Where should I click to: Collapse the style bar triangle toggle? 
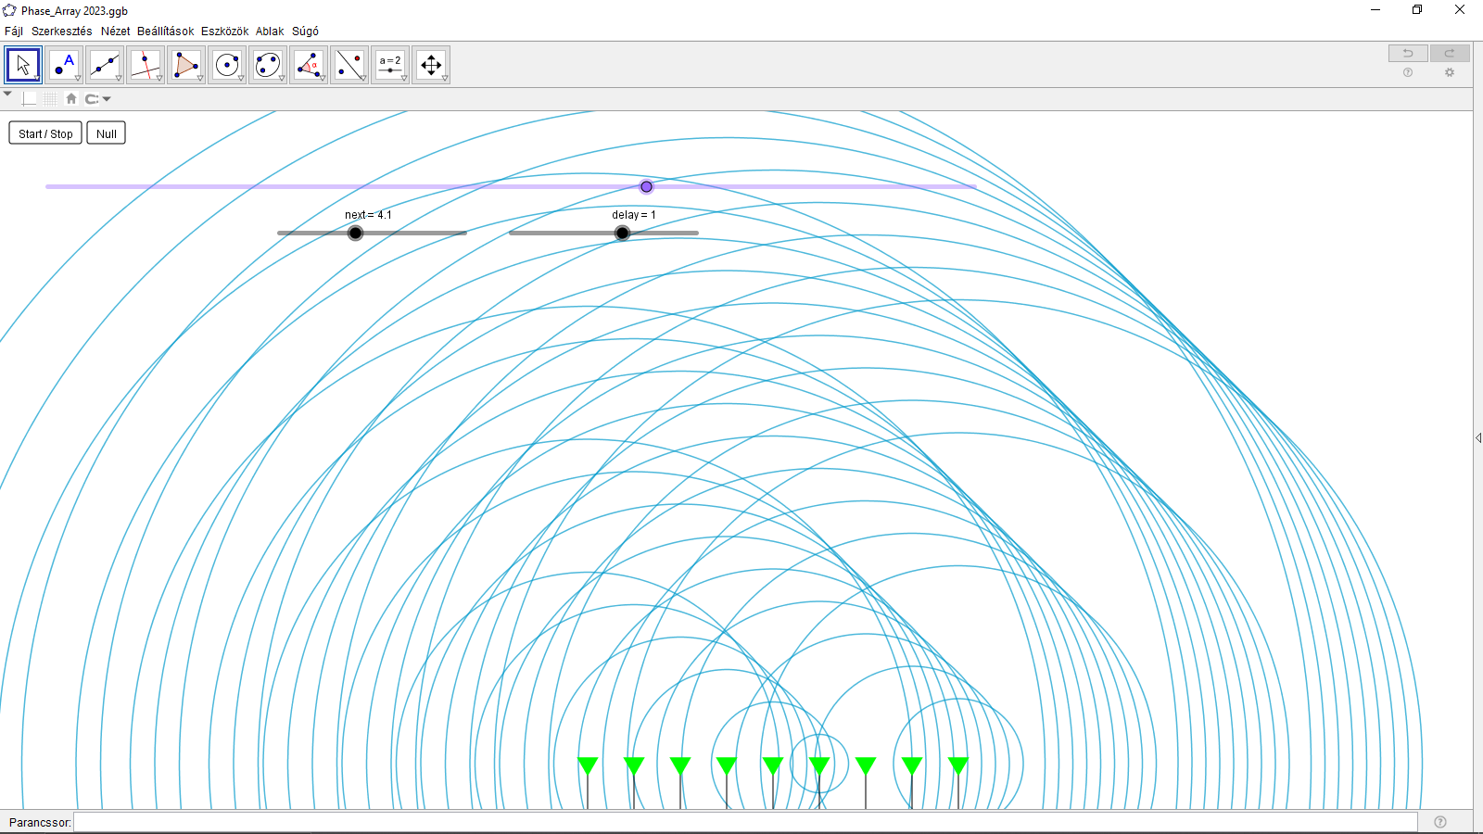point(8,95)
